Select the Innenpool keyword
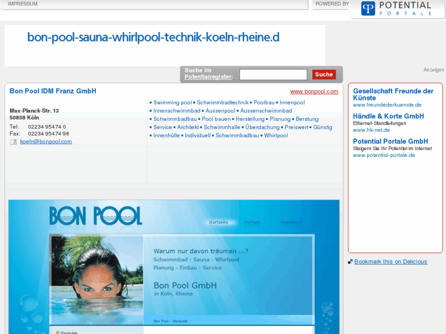The height and width of the screenshot is (334, 446). [292, 102]
